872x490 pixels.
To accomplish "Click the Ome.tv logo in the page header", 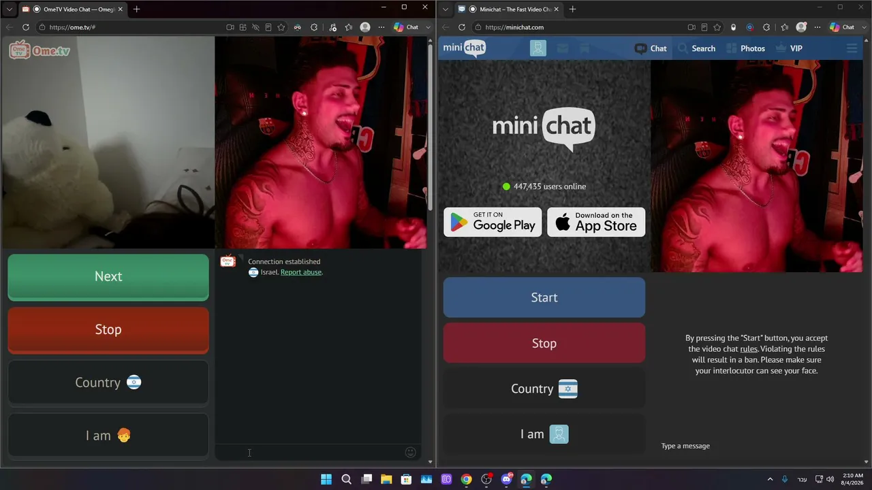I will click(40, 50).
